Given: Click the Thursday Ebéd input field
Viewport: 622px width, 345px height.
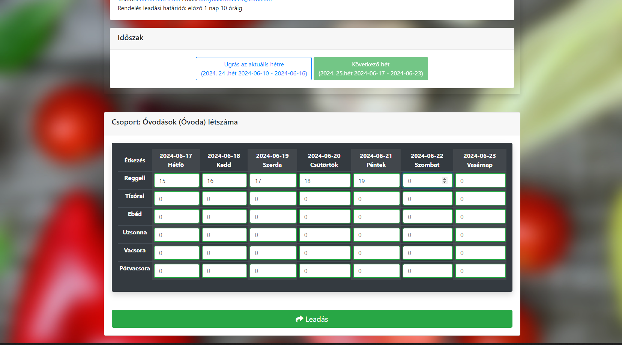Looking at the screenshot, I should click(325, 217).
